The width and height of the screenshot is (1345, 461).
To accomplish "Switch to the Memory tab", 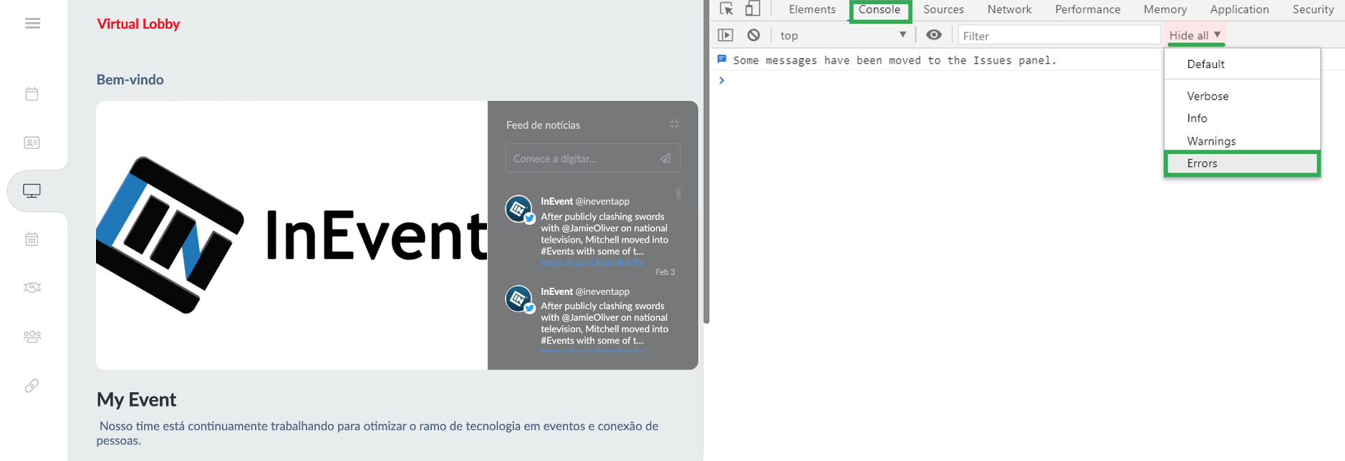I will click(1165, 9).
